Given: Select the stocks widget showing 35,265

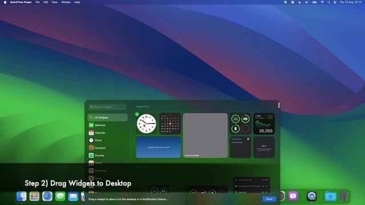Looking at the screenshot, I should [264, 124].
